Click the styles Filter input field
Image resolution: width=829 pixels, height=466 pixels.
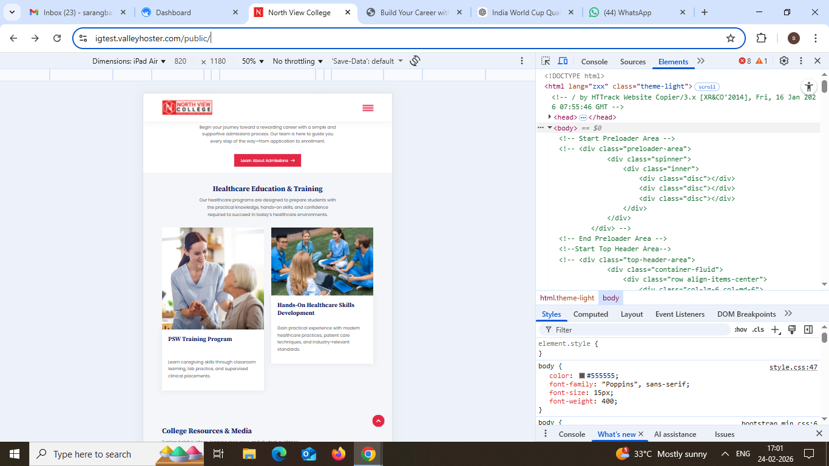(x=634, y=329)
